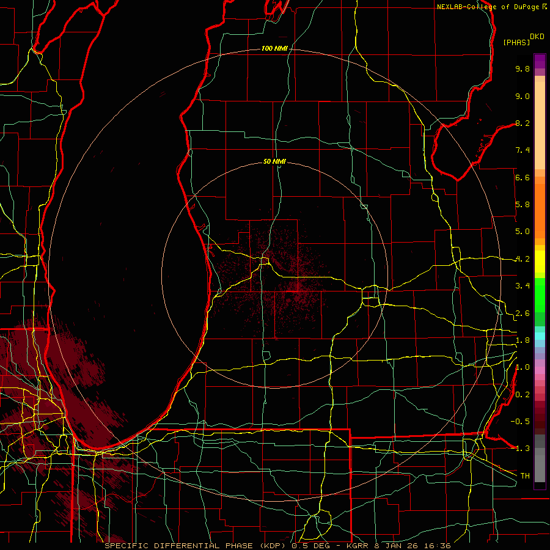The image size is (550, 550).
Task: Click the 3.4 value on the color scale
Action: 522,286
